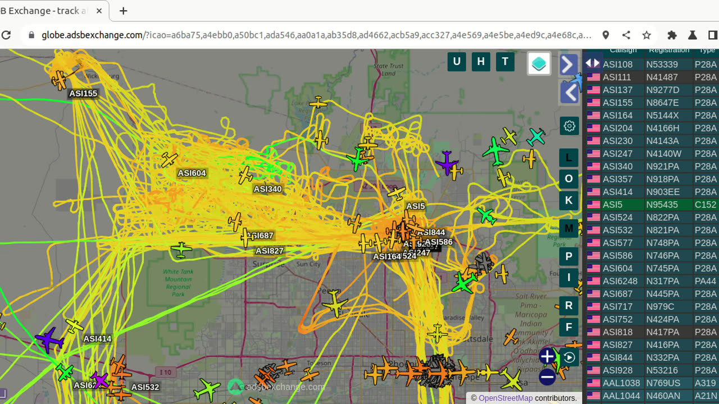Toggle the K map option button
The width and height of the screenshot is (719, 404).
click(568, 200)
